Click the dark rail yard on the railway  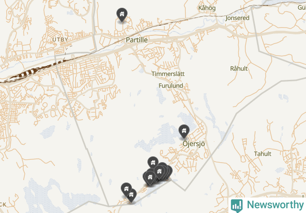pyautogui.click(x=29, y=73)
